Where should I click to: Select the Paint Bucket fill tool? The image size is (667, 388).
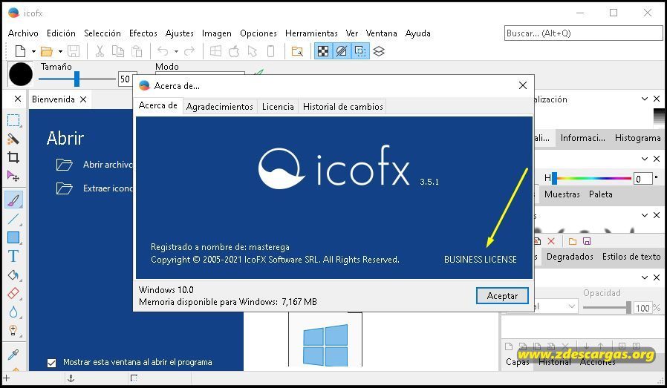[x=13, y=275]
